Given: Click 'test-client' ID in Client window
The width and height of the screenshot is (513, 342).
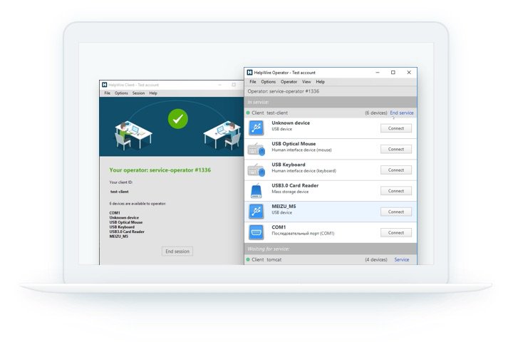Looking at the screenshot, I should [120, 192].
